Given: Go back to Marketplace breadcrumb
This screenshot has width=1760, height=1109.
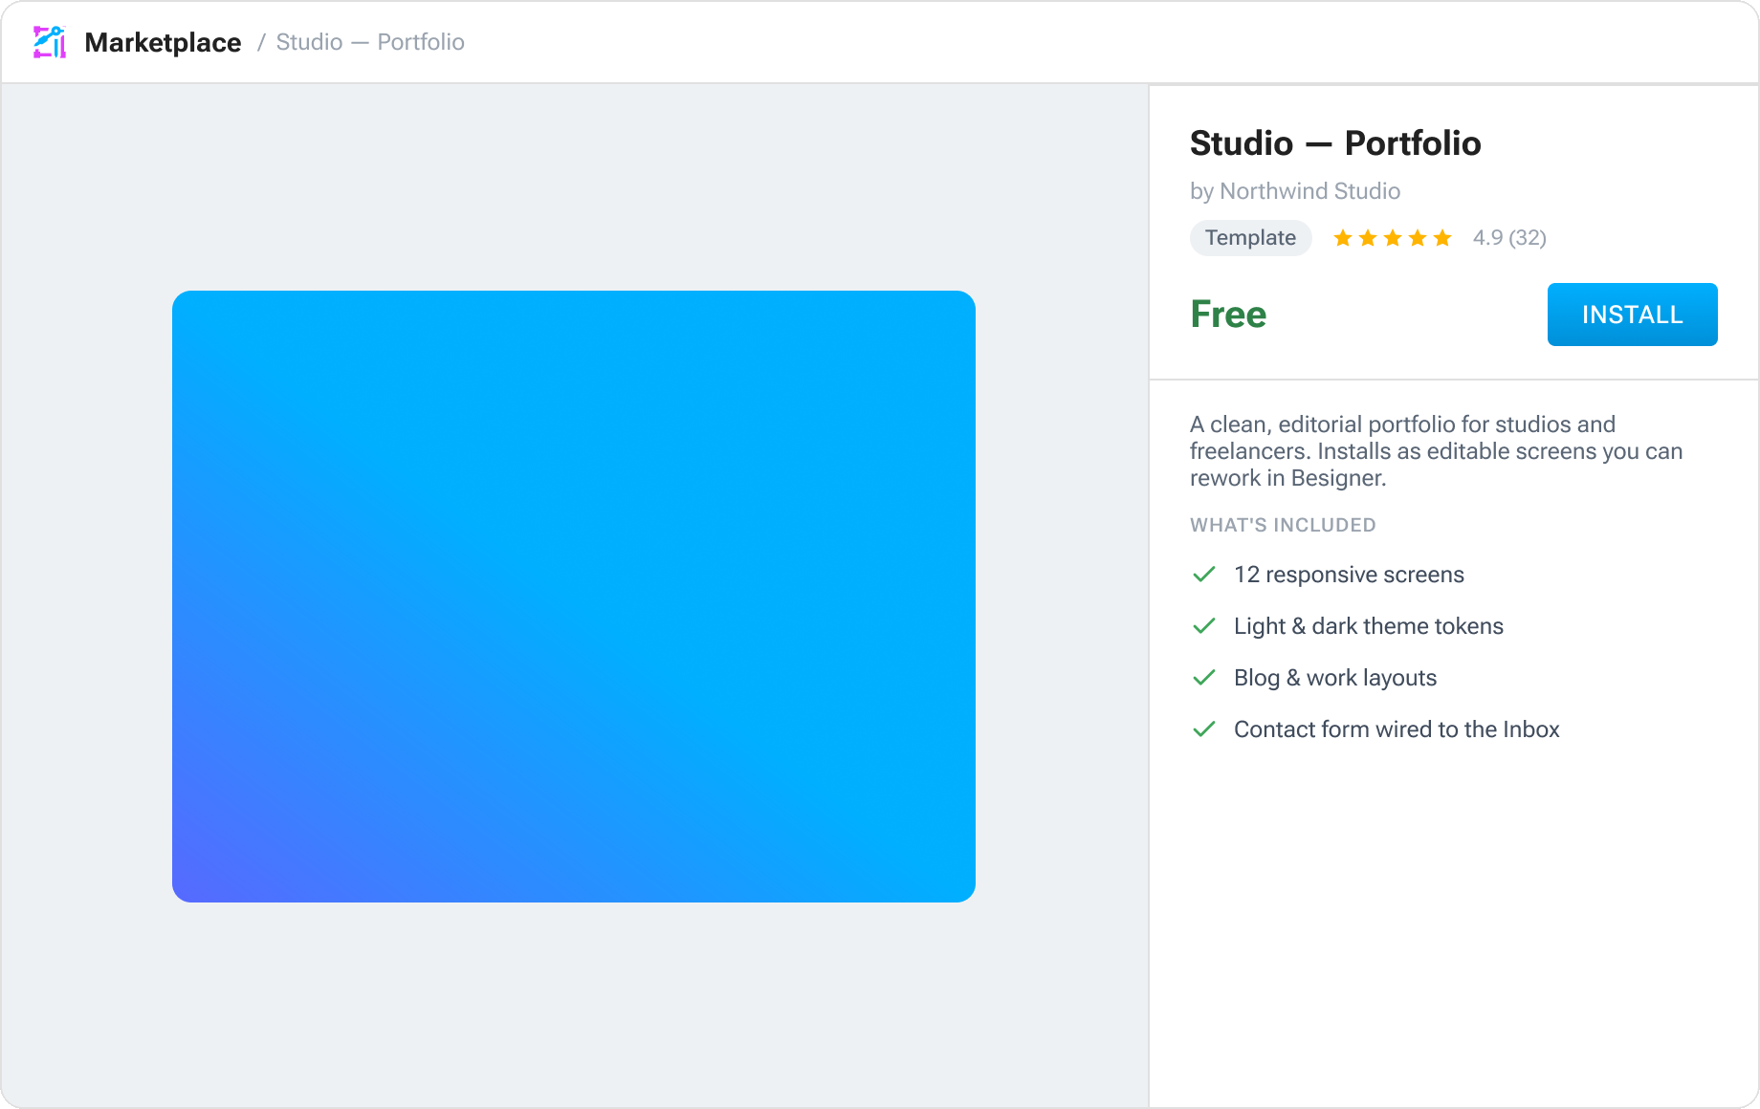Looking at the screenshot, I should pyautogui.click(x=163, y=42).
